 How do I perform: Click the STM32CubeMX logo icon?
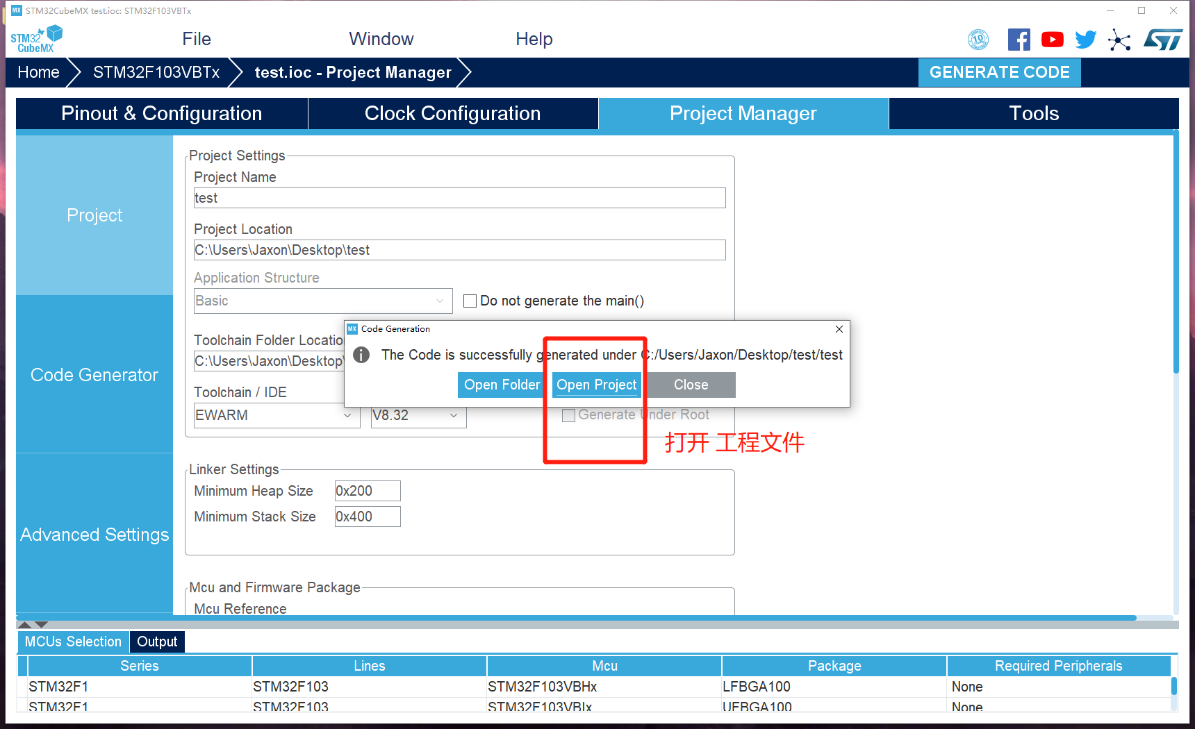point(36,39)
